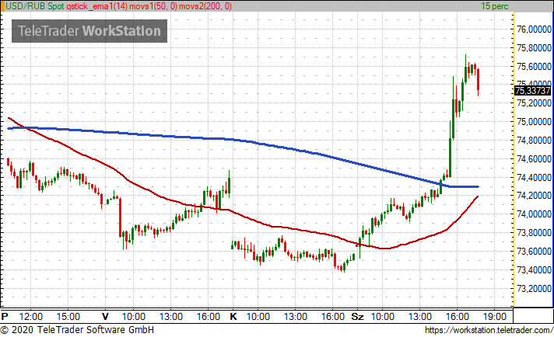Click the K day marker on time axis
This screenshot has width=554, height=337.
click(x=233, y=316)
